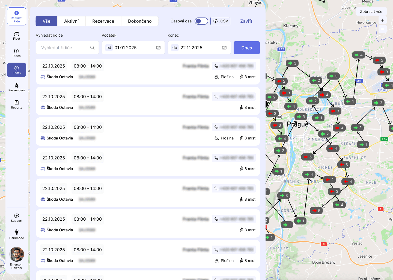Image resolution: width=393 pixels, height=280 pixels.
Task: Click 8 míst in fifth shift card
Action: [x=250, y=199]
